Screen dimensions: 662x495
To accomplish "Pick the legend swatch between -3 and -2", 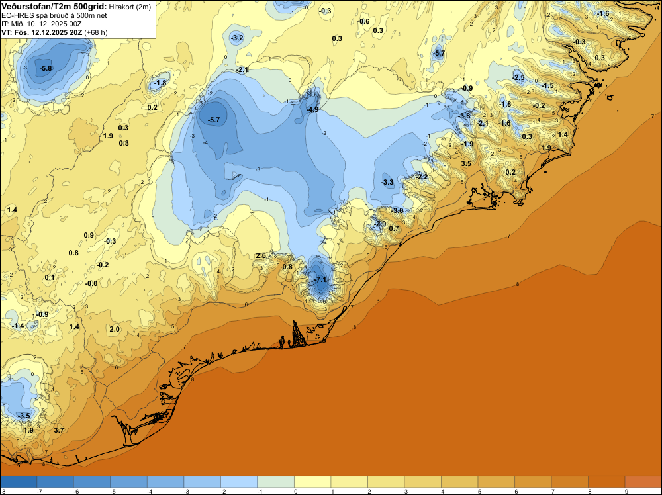I will [x=202, y=482].
